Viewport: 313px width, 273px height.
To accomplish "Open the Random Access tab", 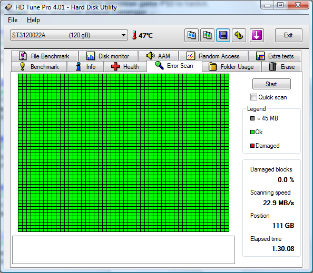I will click(213, 56).
